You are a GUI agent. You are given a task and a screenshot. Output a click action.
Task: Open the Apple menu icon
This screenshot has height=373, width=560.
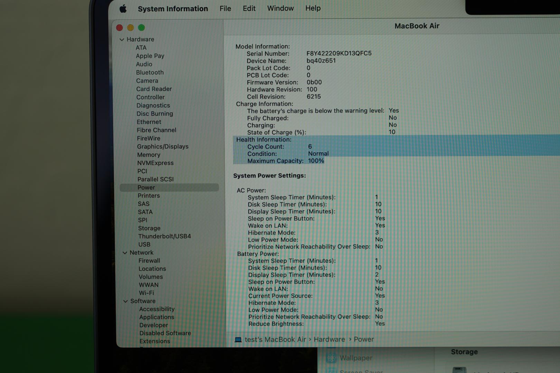click(123, 9)
